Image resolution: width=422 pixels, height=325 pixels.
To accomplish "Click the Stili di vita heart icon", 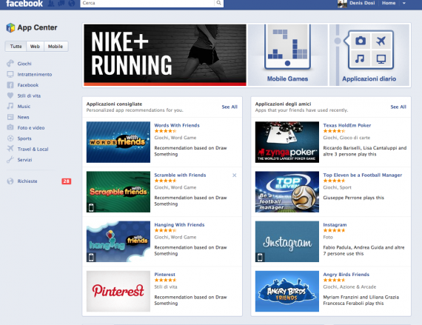I will (x=10, y=96).
